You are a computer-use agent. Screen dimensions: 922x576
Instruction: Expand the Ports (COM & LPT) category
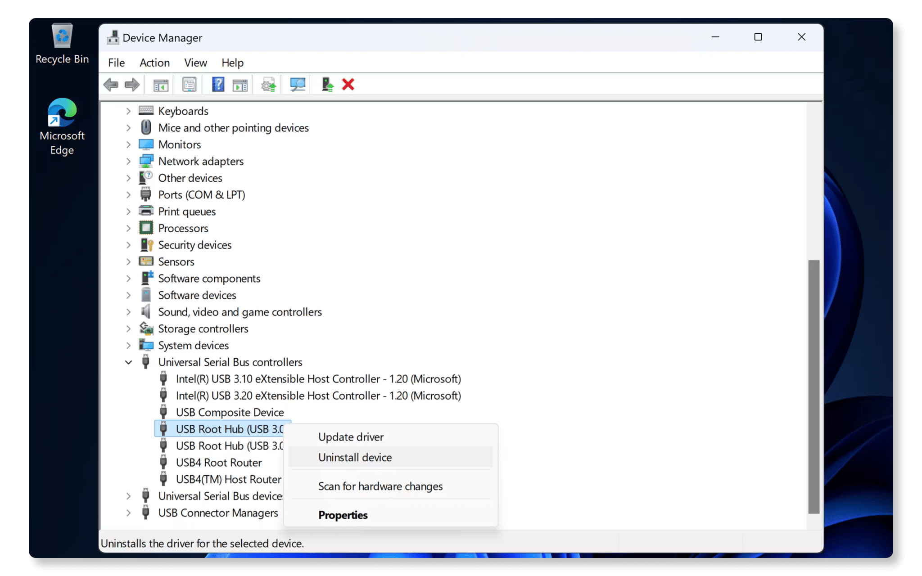click(128, 195)
